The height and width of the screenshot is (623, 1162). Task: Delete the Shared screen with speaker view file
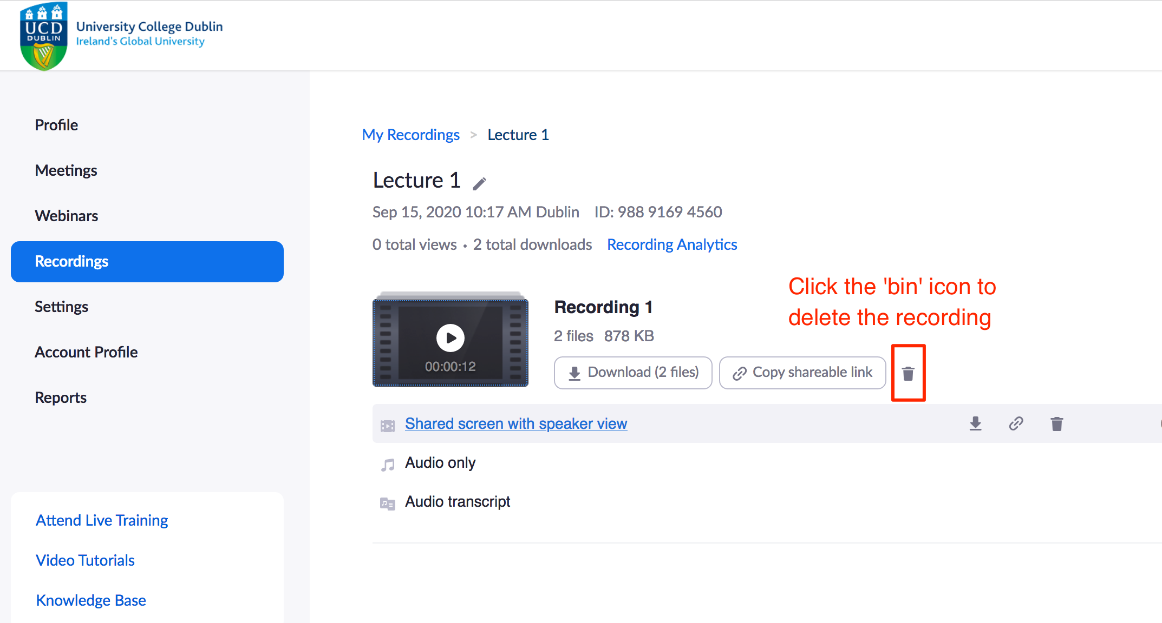point(1056,423)
